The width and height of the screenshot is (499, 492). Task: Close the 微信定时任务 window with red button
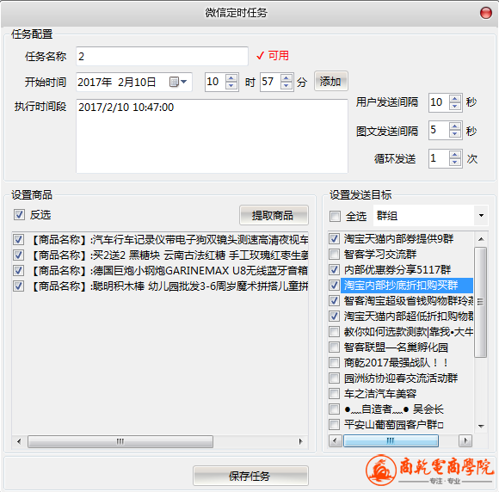485,13
